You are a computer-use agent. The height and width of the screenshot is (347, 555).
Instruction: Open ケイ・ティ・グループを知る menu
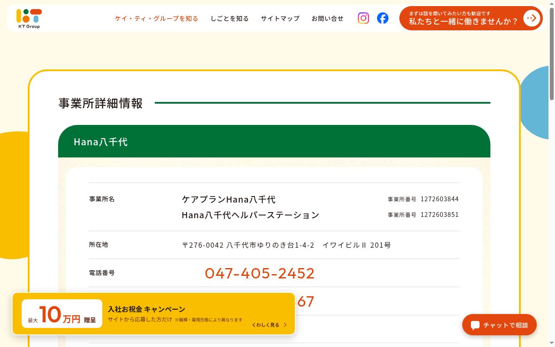[x=157, y=18]
